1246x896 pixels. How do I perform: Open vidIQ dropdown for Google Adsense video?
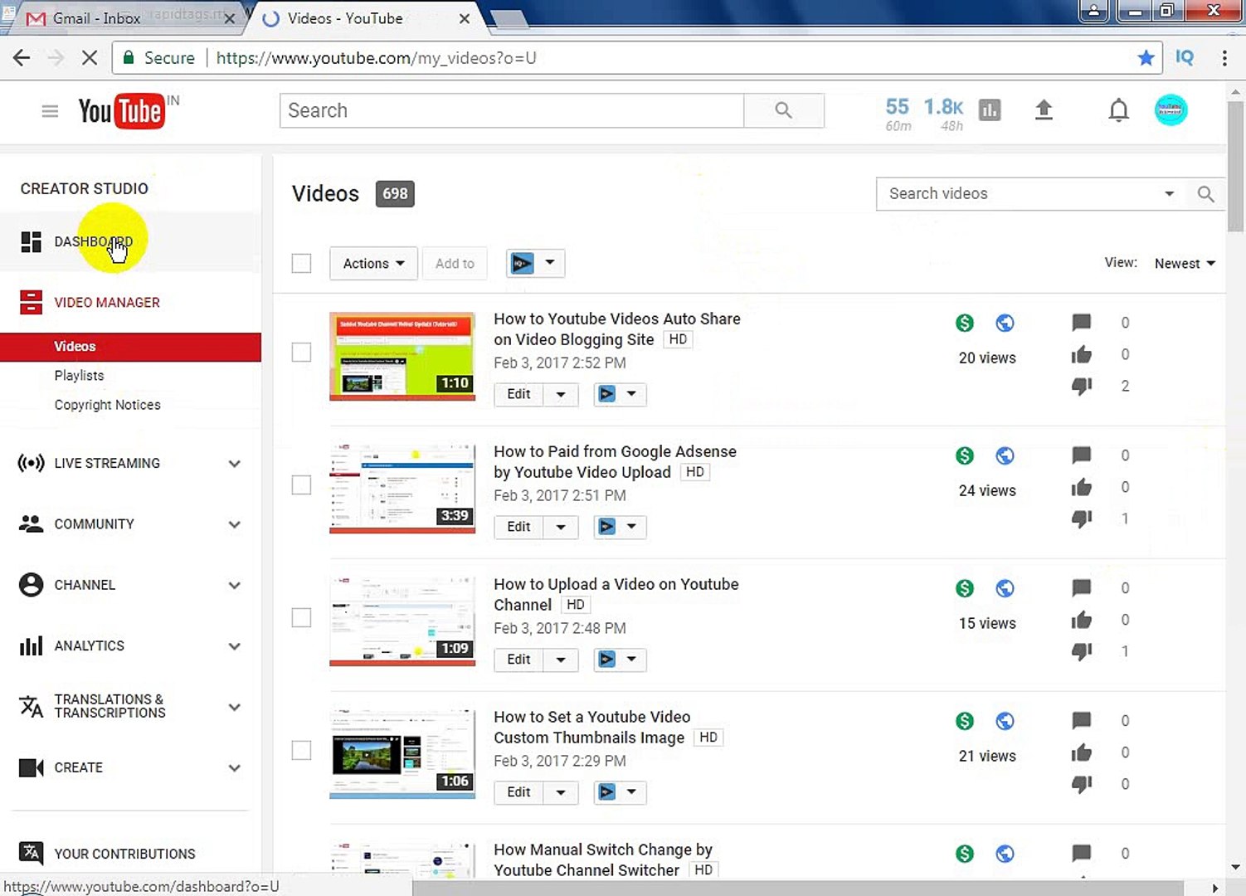click(620, 527)
